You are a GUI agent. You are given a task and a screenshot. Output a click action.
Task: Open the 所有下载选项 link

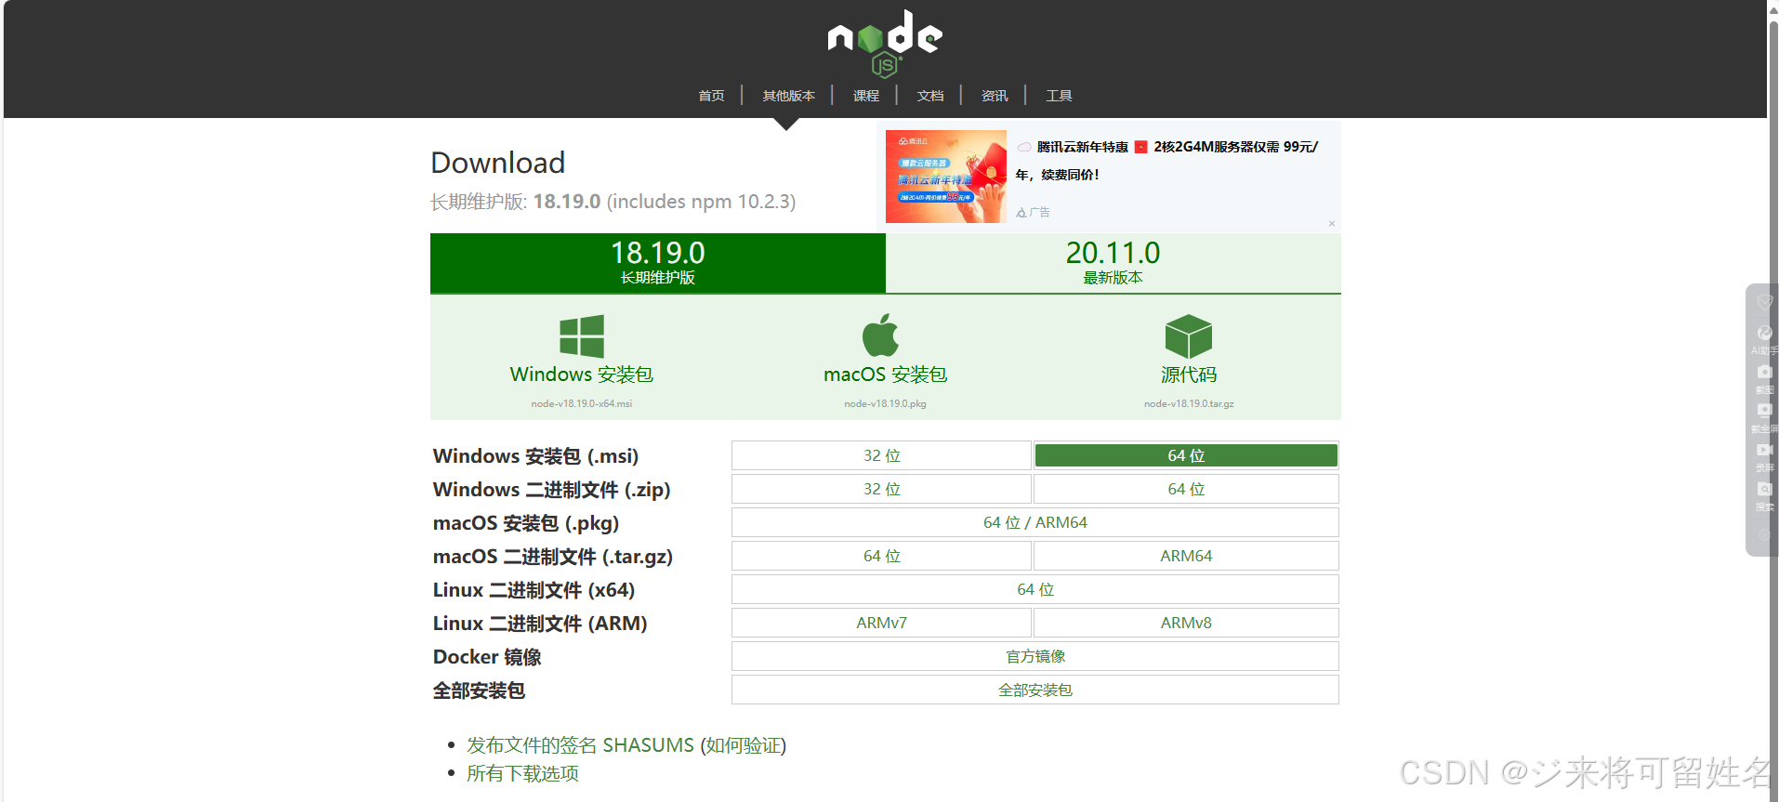(522, 773)
